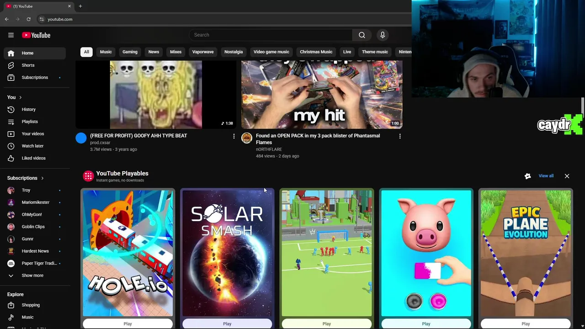Open the Mariomikester channel
This screenshot has height=329, width=585.
35,202
